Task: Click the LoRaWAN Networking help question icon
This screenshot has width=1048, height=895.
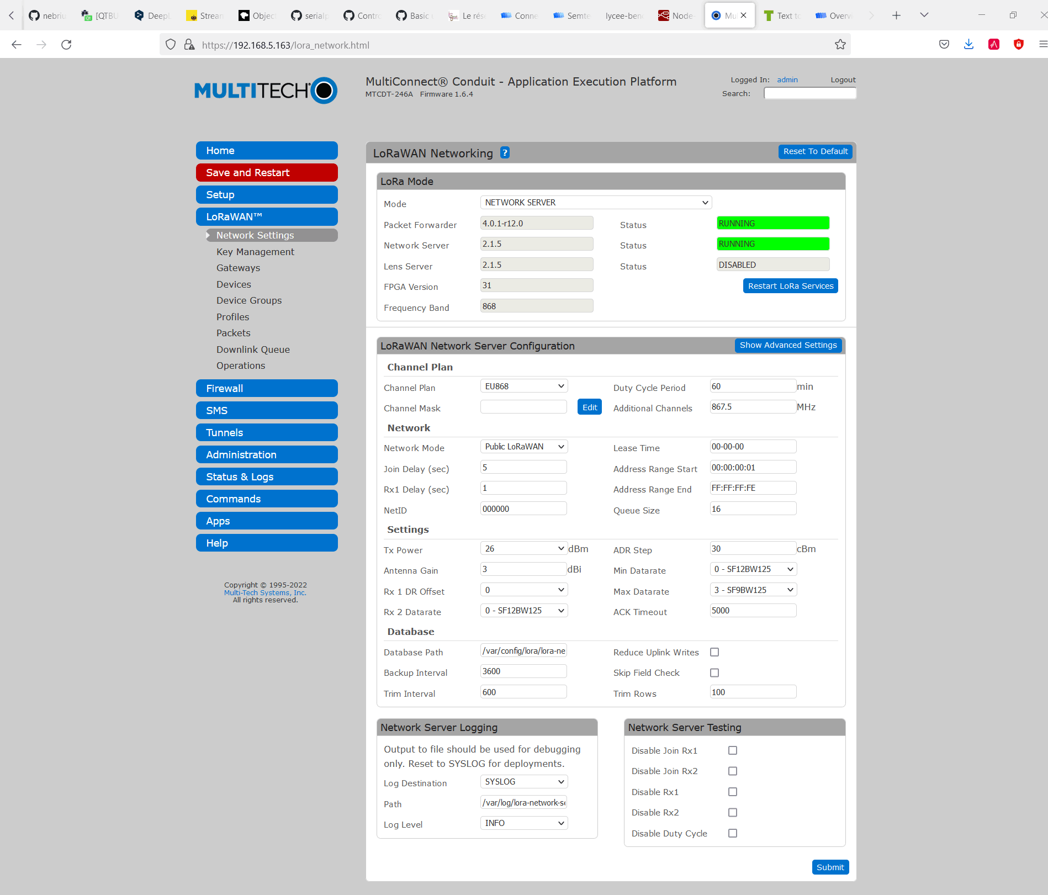Action: click(x=505, y=153)
